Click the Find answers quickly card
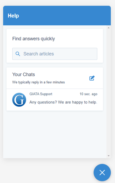The image size is (115, 183). 55,46
